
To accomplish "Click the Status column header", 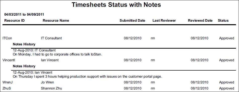I will click(x=223, y=20).
